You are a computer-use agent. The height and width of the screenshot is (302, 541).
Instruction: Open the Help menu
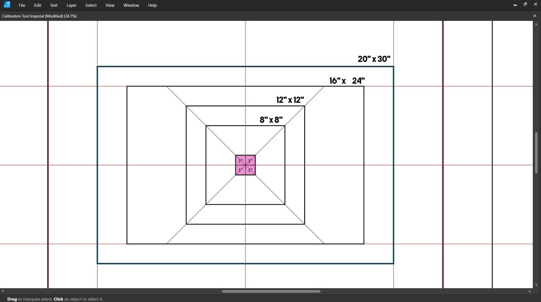click(x=152, y=5)
